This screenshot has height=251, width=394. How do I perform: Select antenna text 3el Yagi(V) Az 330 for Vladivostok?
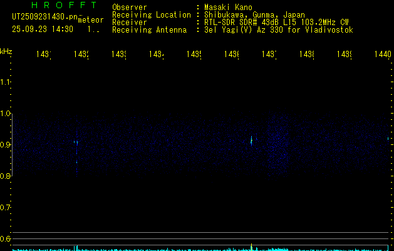[279, 30]
